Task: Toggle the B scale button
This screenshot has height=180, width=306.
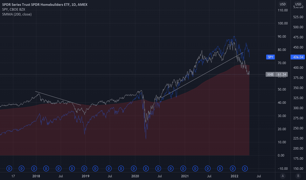Action: pyautogui.click(x=298, y=176)
